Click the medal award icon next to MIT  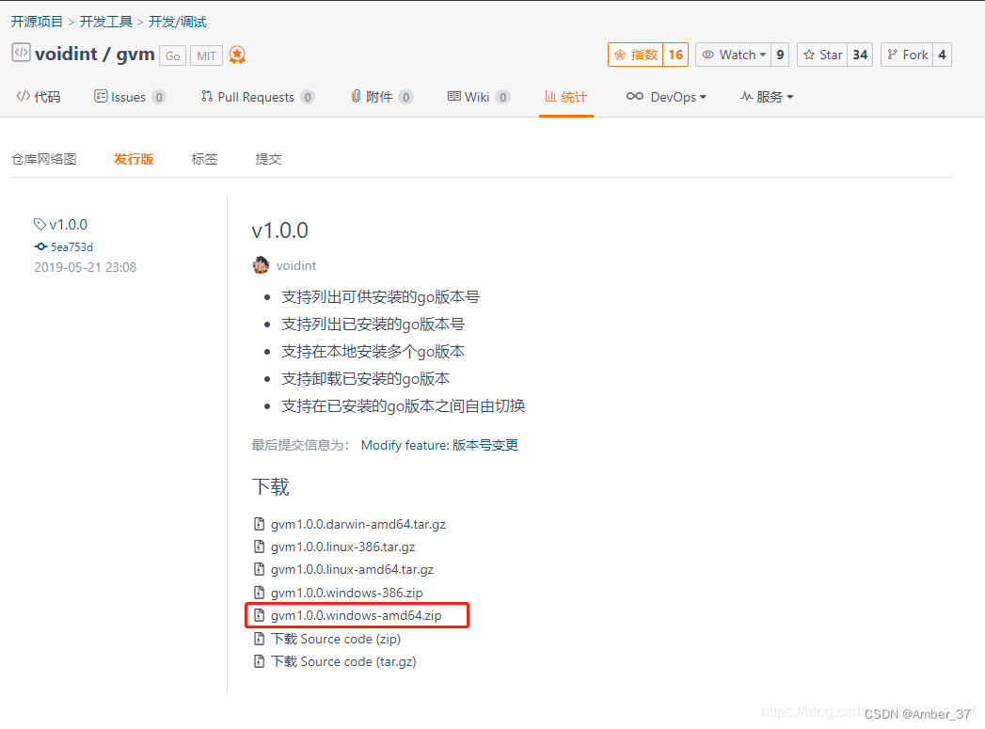click(237, 55)
